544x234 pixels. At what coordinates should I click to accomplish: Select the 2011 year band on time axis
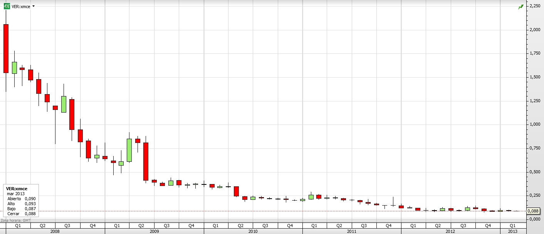(x=351, y=231)
